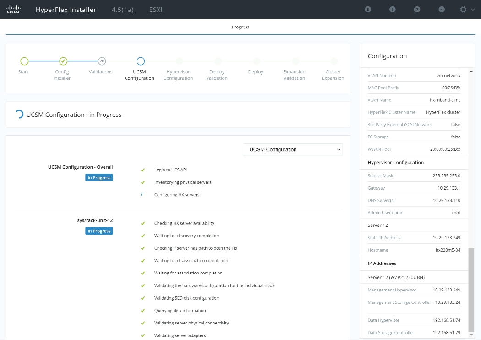481x340 pixels.
Task: Click the Data Storage Controller value 192.168.51.79
Action: [x=446, y=332]
